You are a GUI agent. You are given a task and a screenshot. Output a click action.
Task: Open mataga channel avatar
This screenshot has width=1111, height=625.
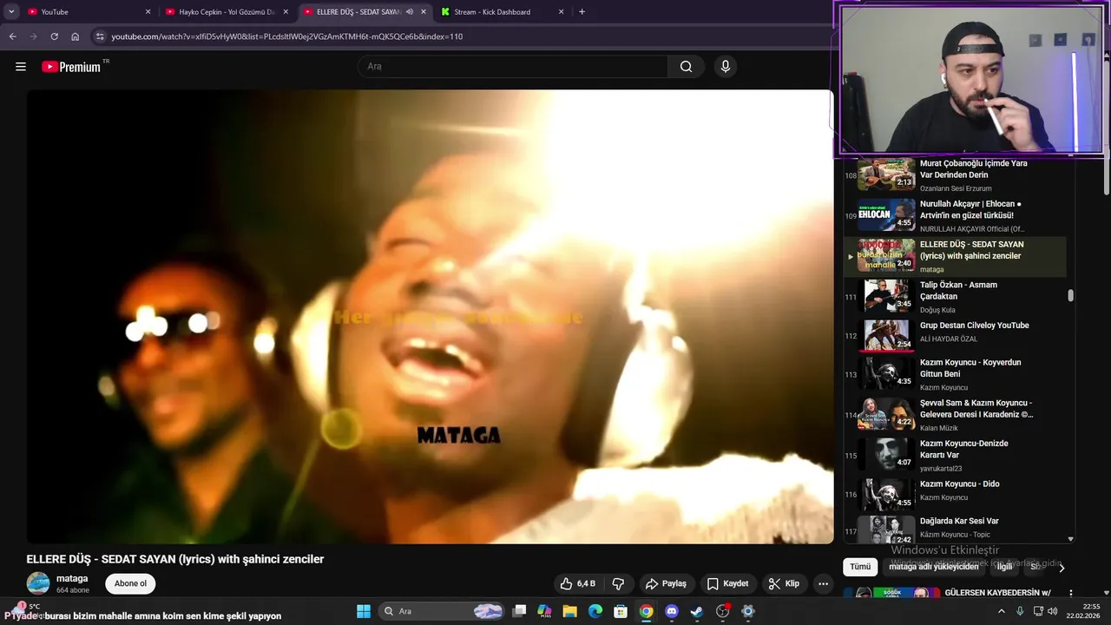click(x=38, y=583)
